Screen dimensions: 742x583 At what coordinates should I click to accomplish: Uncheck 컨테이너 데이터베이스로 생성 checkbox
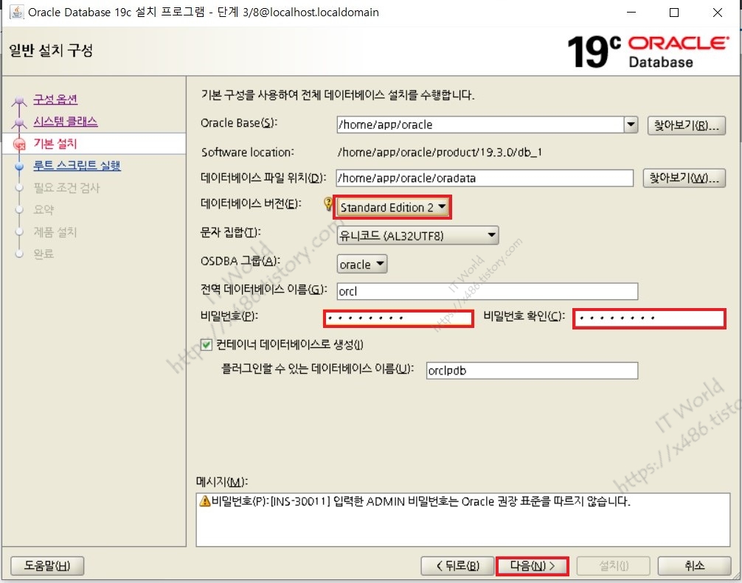207,345
